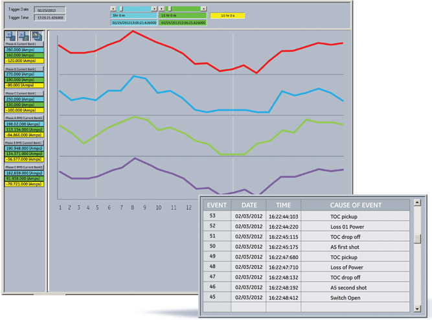Click the first waveform tool icon
This screenshot has height=320, width=432.
pos(10,36)
